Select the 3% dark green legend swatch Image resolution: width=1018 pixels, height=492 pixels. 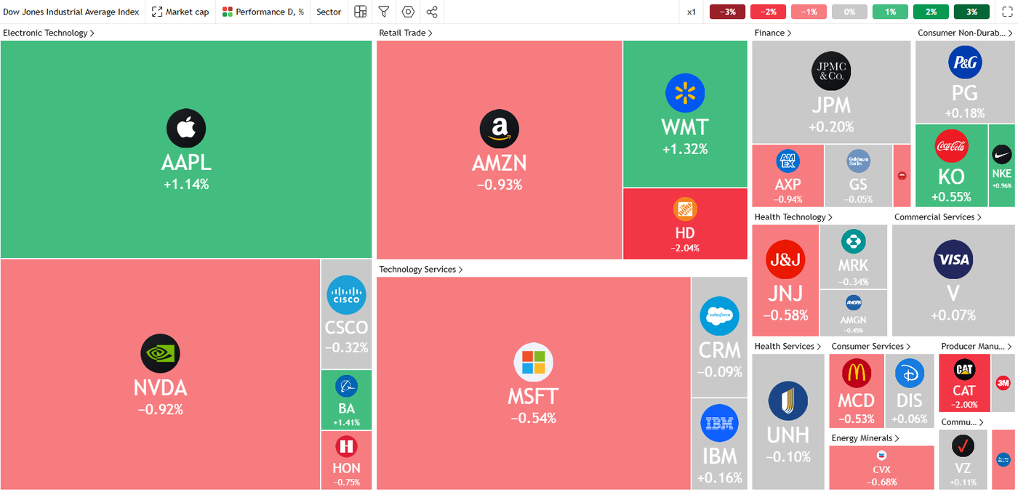tap(971, 12)
